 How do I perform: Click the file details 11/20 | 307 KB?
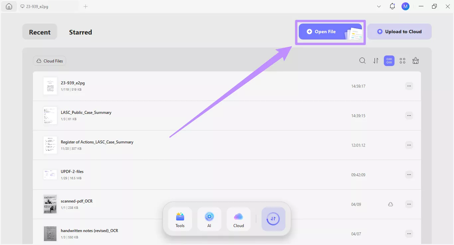71,149
